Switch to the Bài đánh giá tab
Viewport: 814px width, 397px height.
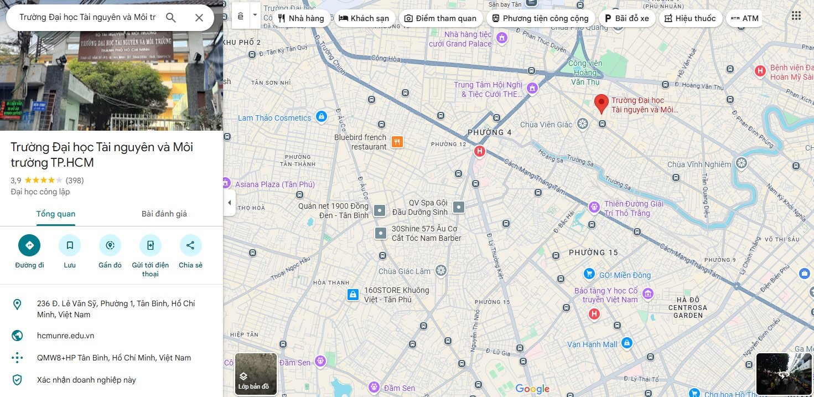(x=164, y=214)
